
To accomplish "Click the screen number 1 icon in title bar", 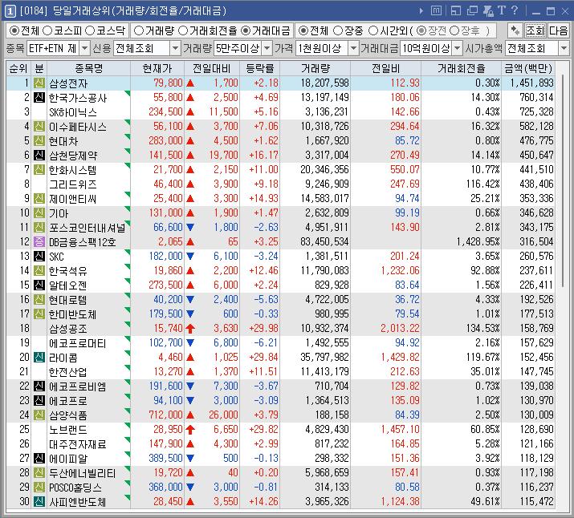I will (10, 11).
